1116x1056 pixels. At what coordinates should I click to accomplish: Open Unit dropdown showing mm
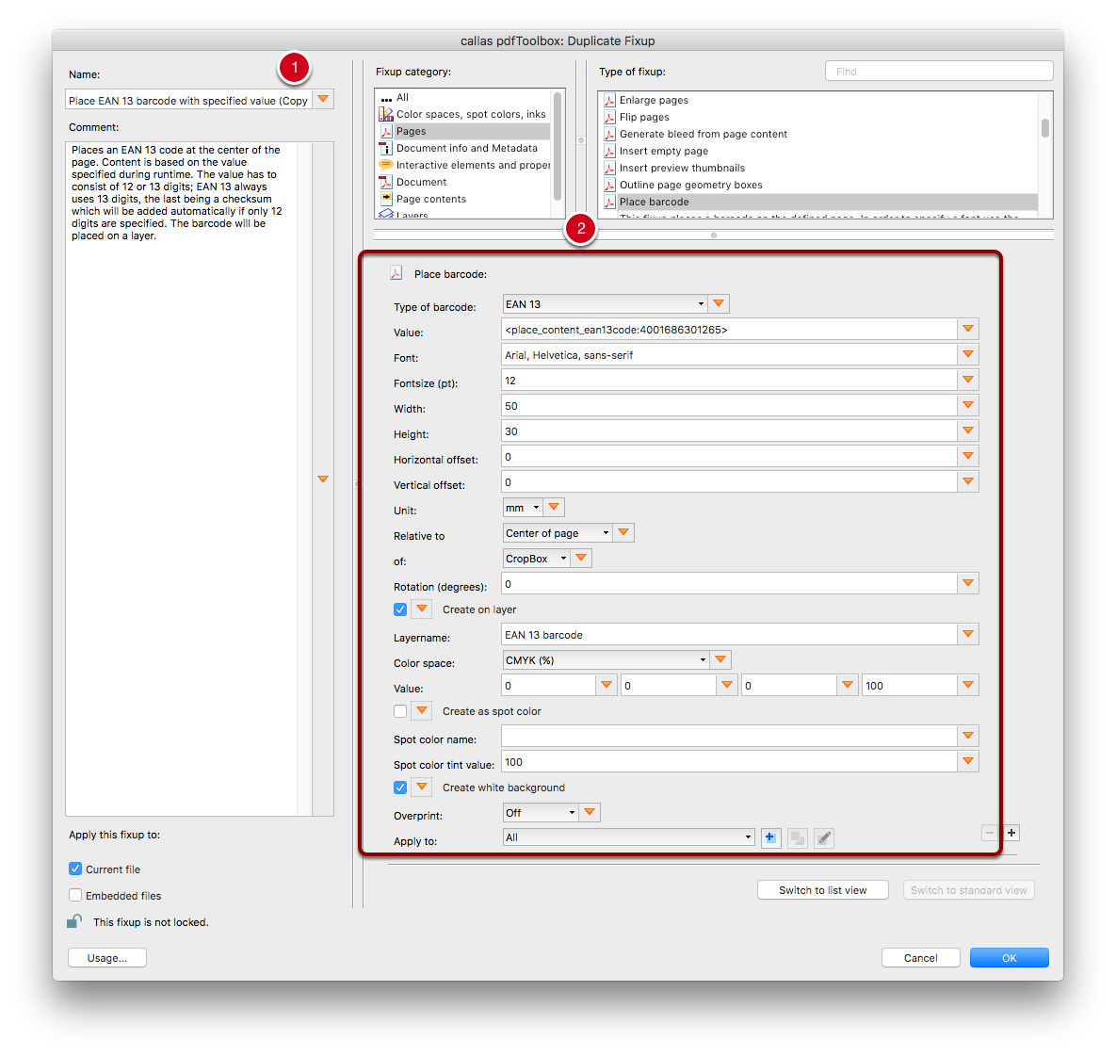523,508
